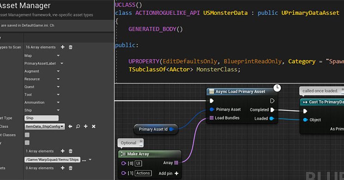Image resolution: width=344 pixels, height=180 pixels.
Task: Click the exec input pin on Cast node
Action: [305, 111]
